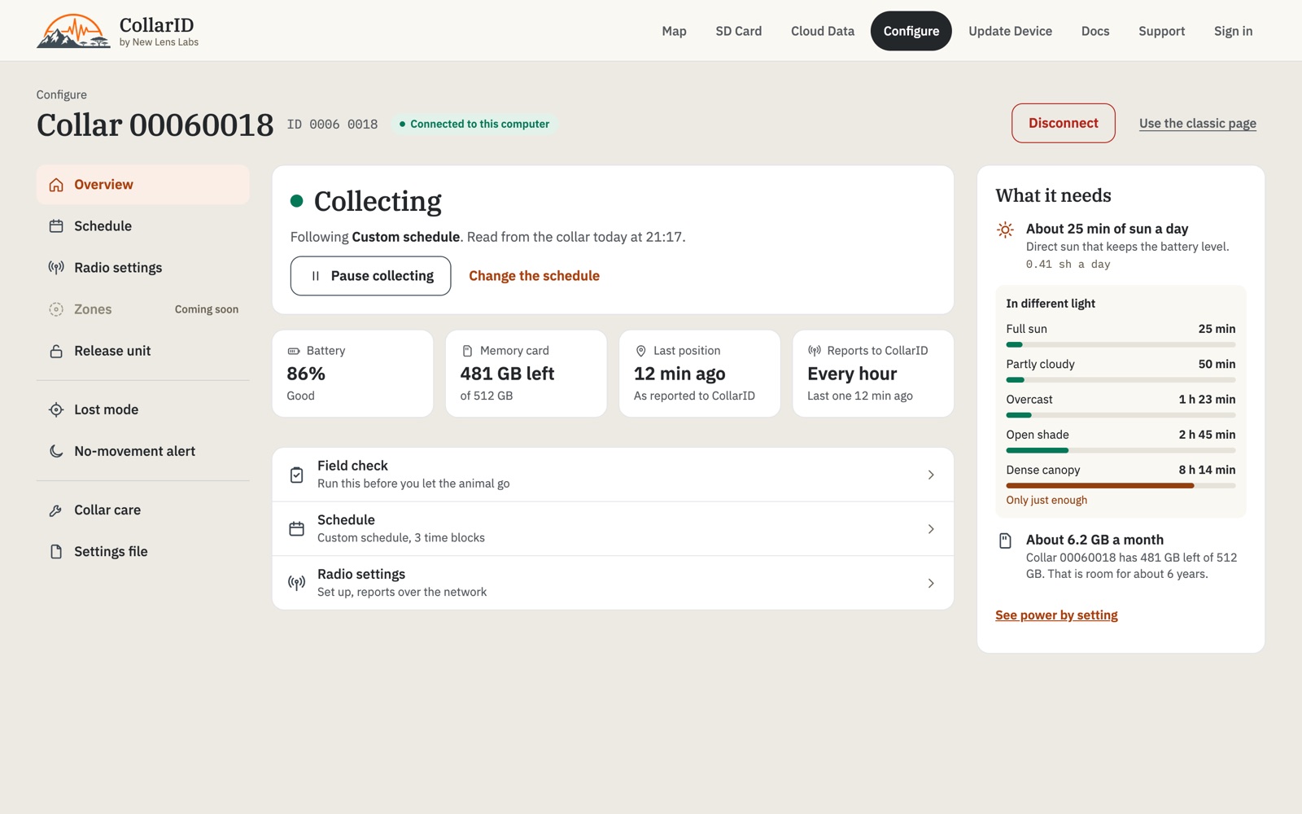1302x814 pixels.
Task: Click the storage card icon beside About 6.2 GB
Action: pos(1006,540)
